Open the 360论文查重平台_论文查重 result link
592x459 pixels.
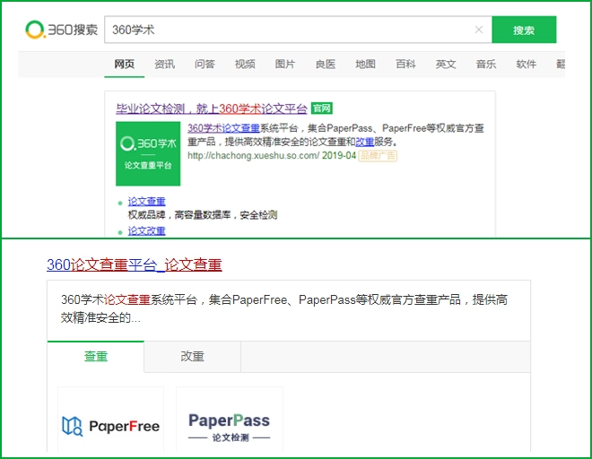[134, 264]
